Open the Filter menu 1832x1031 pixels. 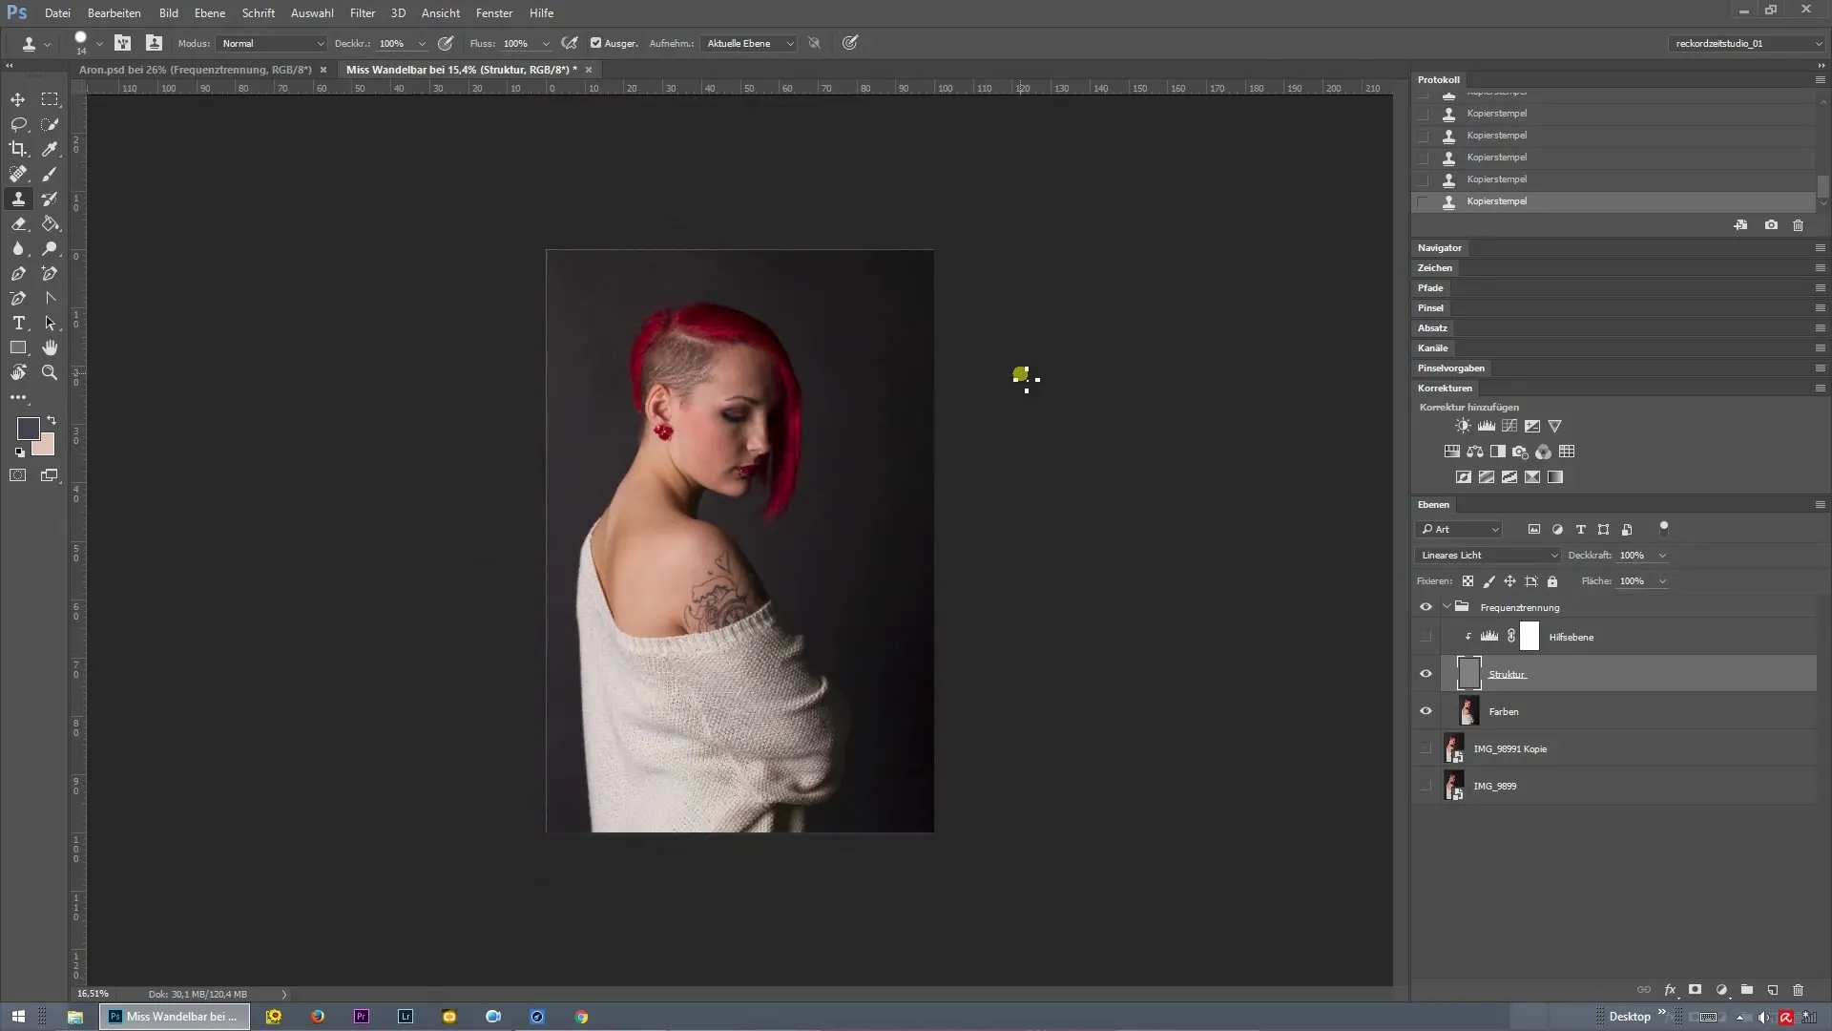point(363,13)
